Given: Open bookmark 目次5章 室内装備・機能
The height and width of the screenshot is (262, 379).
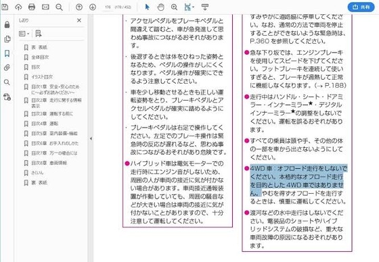Looking at the screenshot, I should pos(54,134).
